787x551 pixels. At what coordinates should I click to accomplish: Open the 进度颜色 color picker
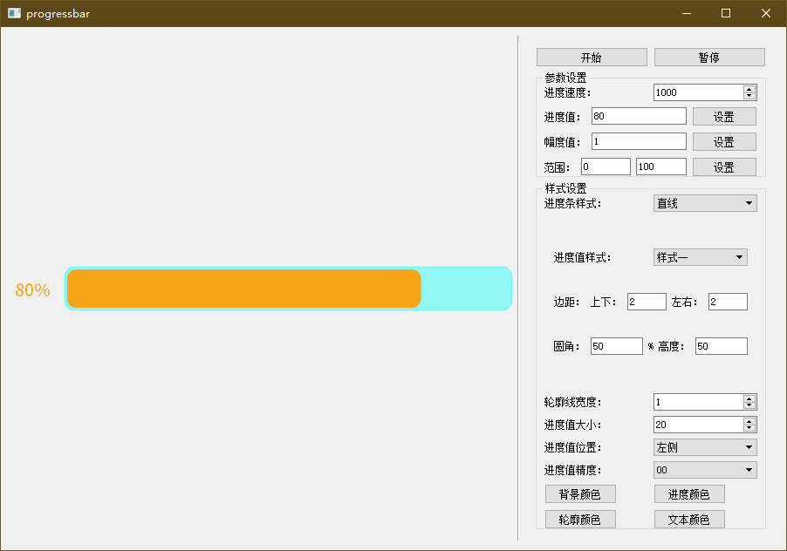pyautogui.click(x=688, y=493)
